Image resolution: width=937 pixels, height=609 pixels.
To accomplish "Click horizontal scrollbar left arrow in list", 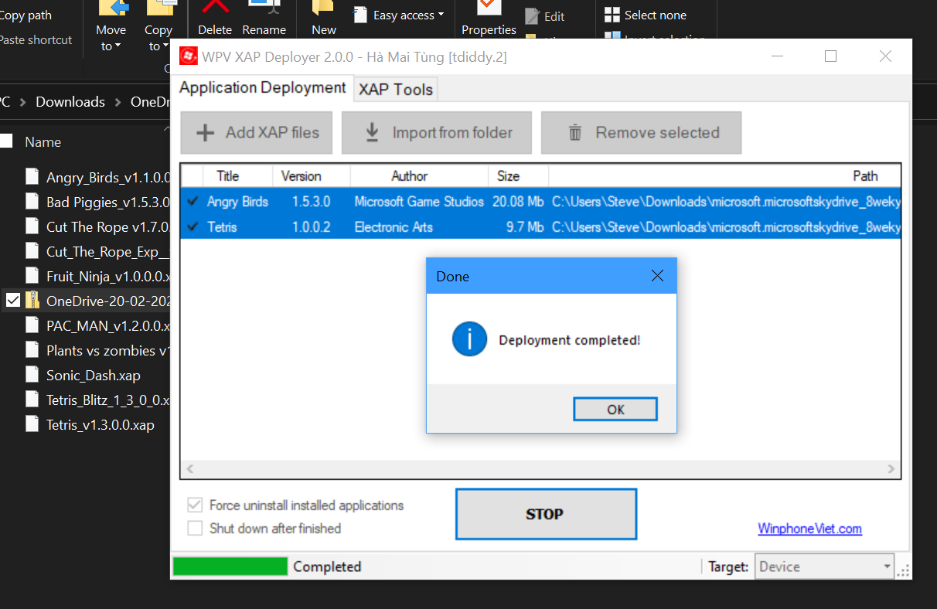I will pos(190,469).
